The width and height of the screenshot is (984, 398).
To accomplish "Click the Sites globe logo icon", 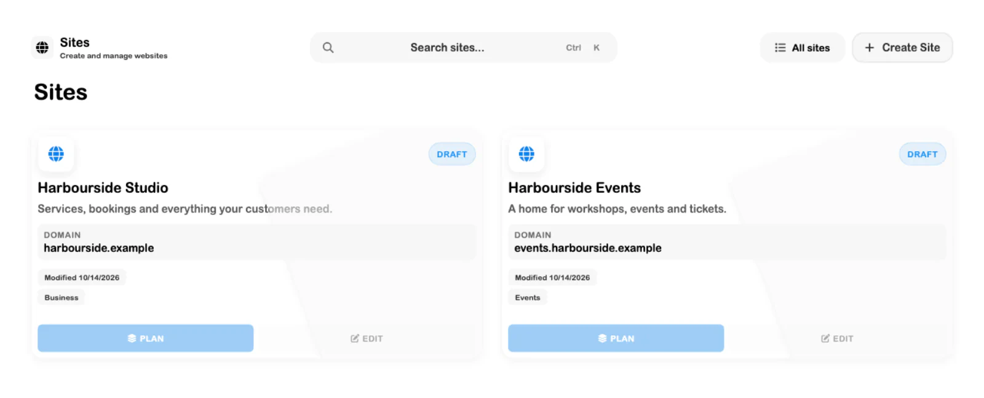I will coord(42,47).
